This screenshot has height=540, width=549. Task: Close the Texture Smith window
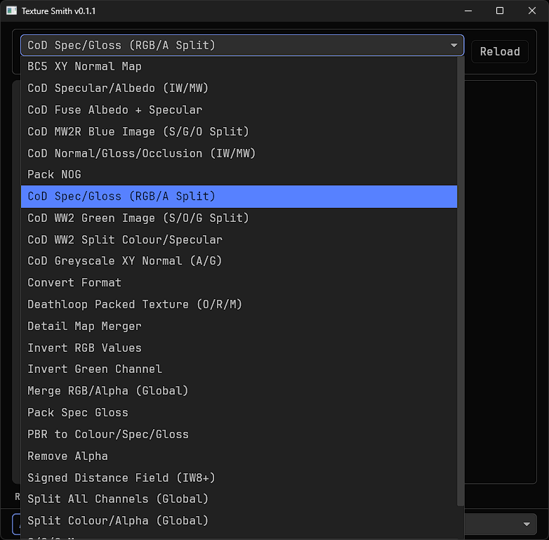[532, 11]
